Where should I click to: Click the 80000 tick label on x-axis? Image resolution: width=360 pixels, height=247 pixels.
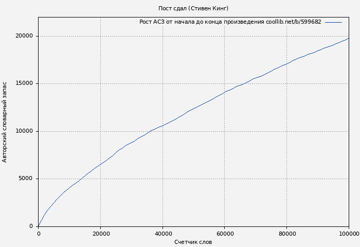286,234
